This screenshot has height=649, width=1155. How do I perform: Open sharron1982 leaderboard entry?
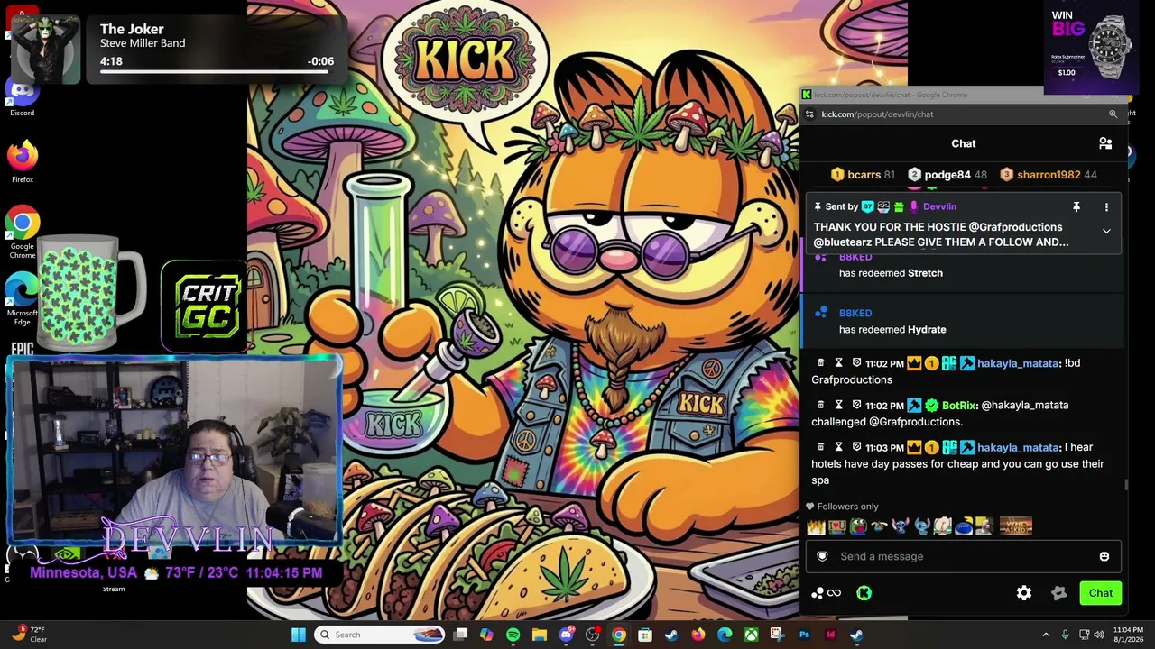1049,175
